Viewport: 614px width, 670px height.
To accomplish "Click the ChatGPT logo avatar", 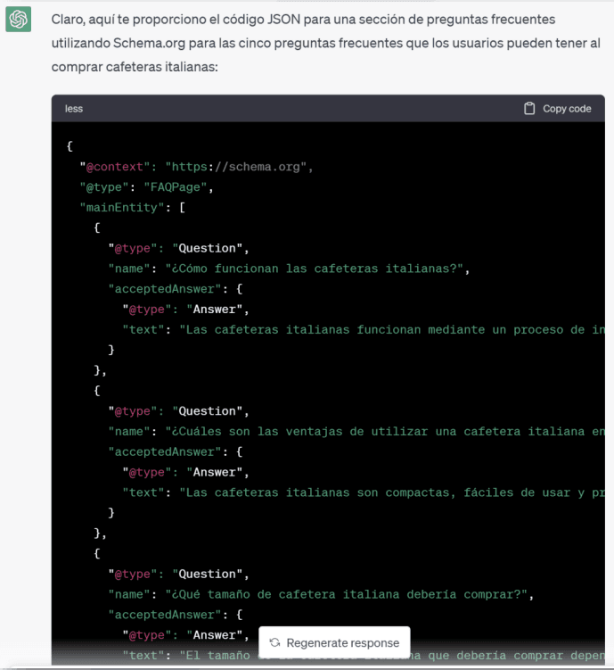I will tap(19, 19).
